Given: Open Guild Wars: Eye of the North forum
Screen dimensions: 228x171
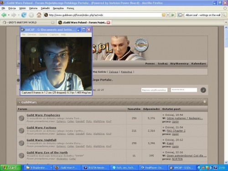Looking at the screenshot, I should pos(47,152).
